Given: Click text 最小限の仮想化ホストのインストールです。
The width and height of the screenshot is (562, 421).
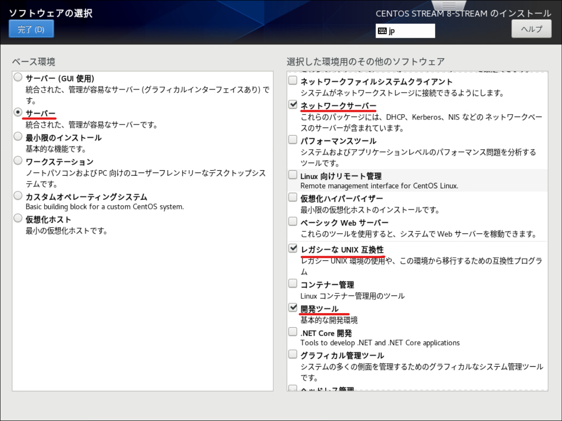Looking at the screenshot, I should pyautogui.click(x=370, y=210).
